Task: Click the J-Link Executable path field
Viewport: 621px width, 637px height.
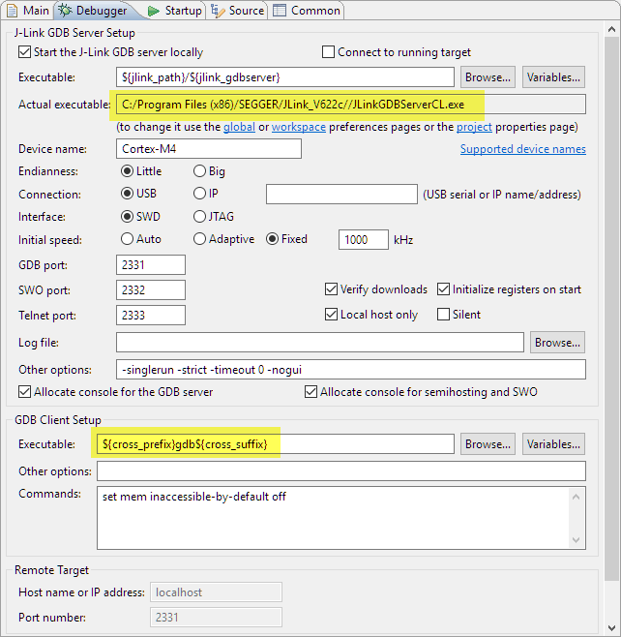Action: click(285, 77)
